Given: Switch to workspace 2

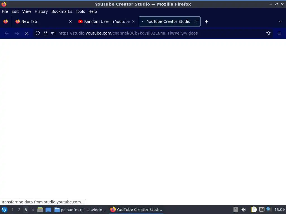Looking at the screenshot, I should [x=19, y=210].
